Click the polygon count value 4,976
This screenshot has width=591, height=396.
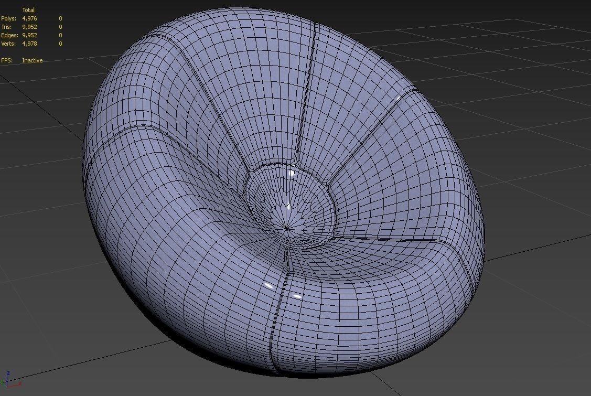point(29,18)
